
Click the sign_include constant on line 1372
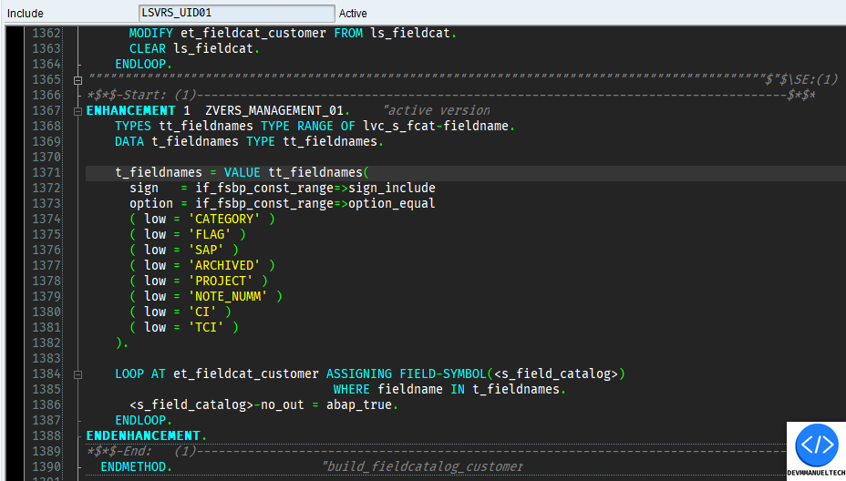(x=392, y=189)
